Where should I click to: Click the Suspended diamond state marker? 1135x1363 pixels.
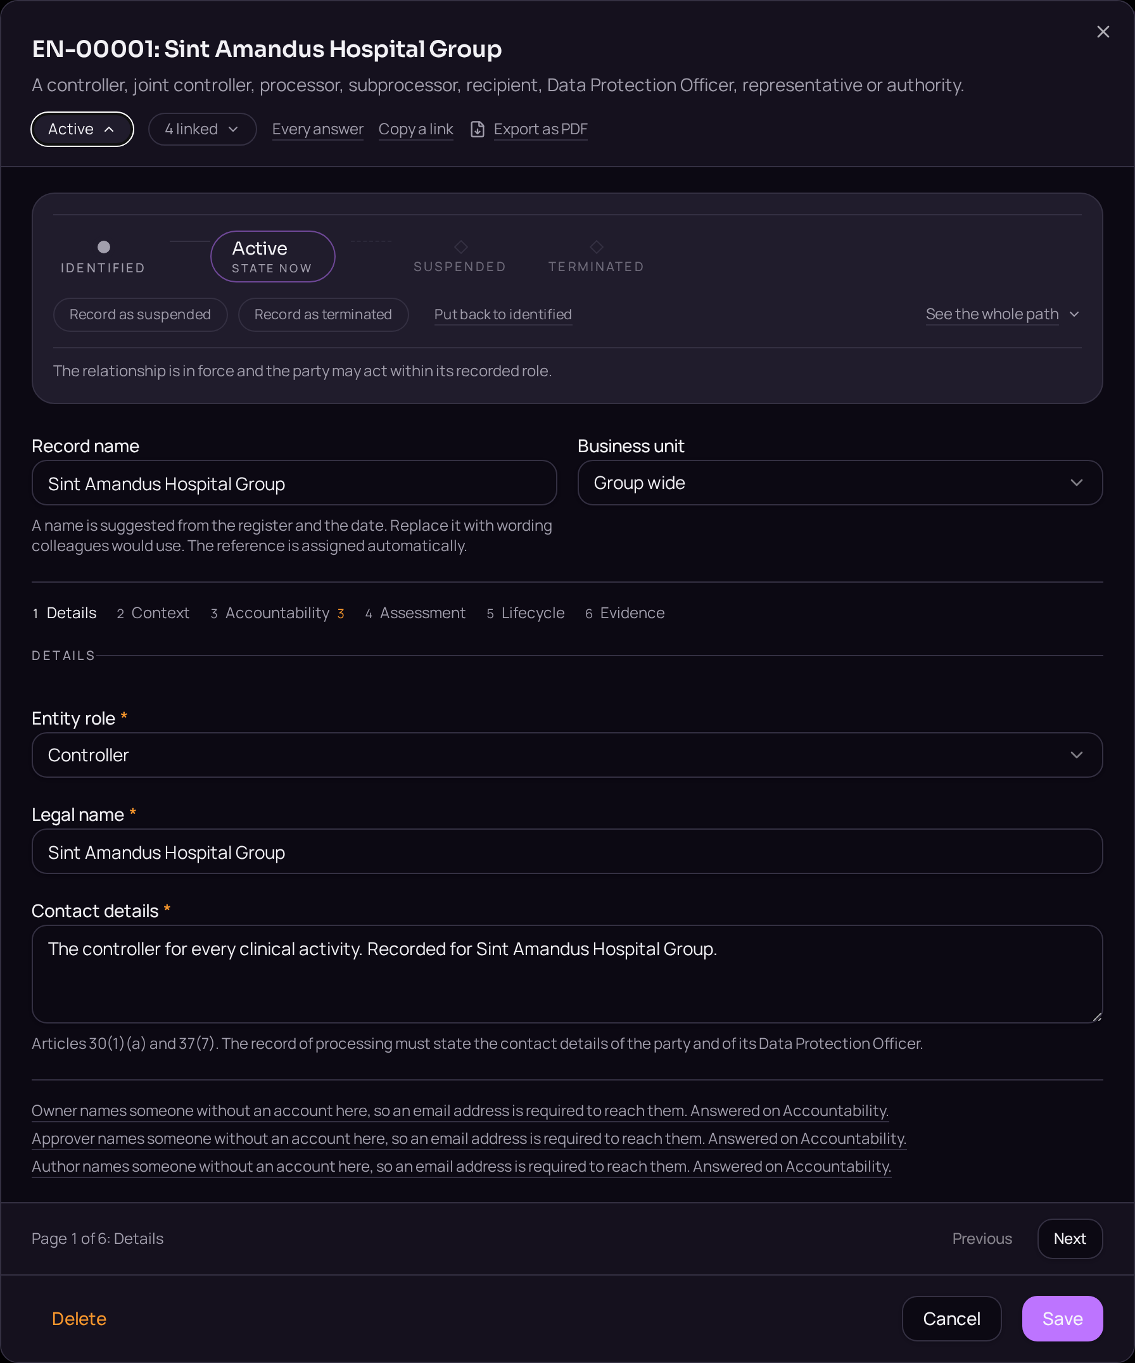460,246
